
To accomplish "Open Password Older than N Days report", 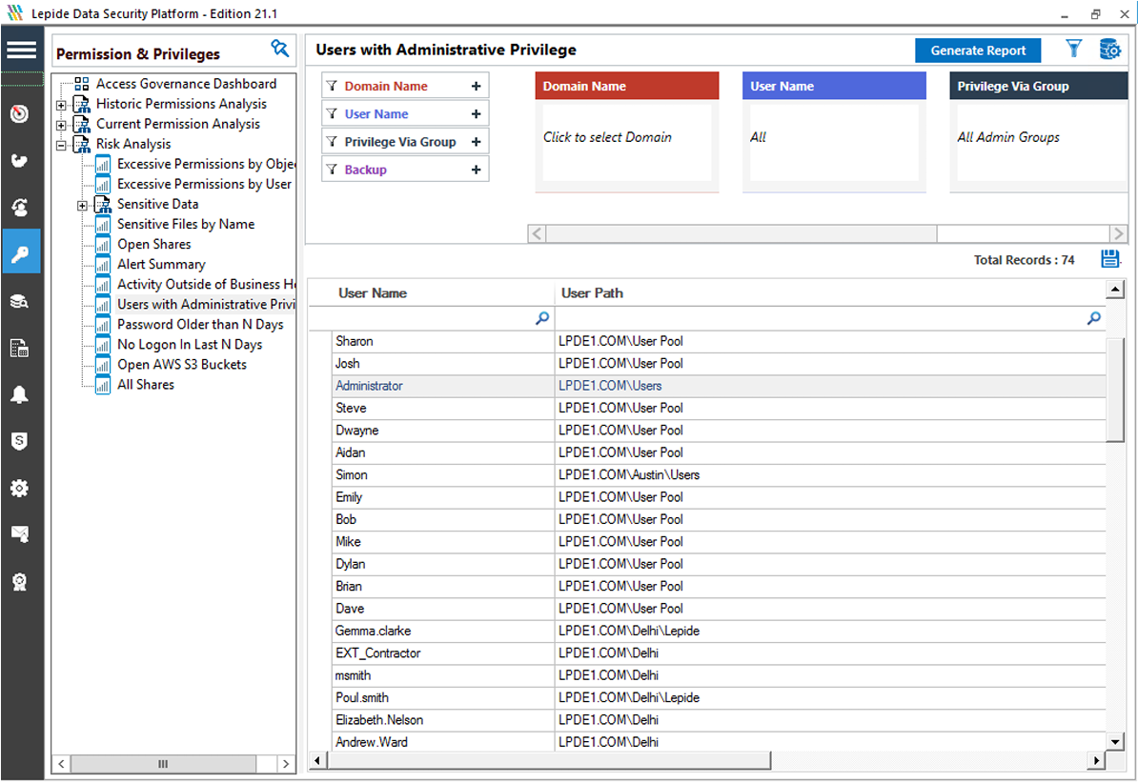I will [x=200, y=324].
